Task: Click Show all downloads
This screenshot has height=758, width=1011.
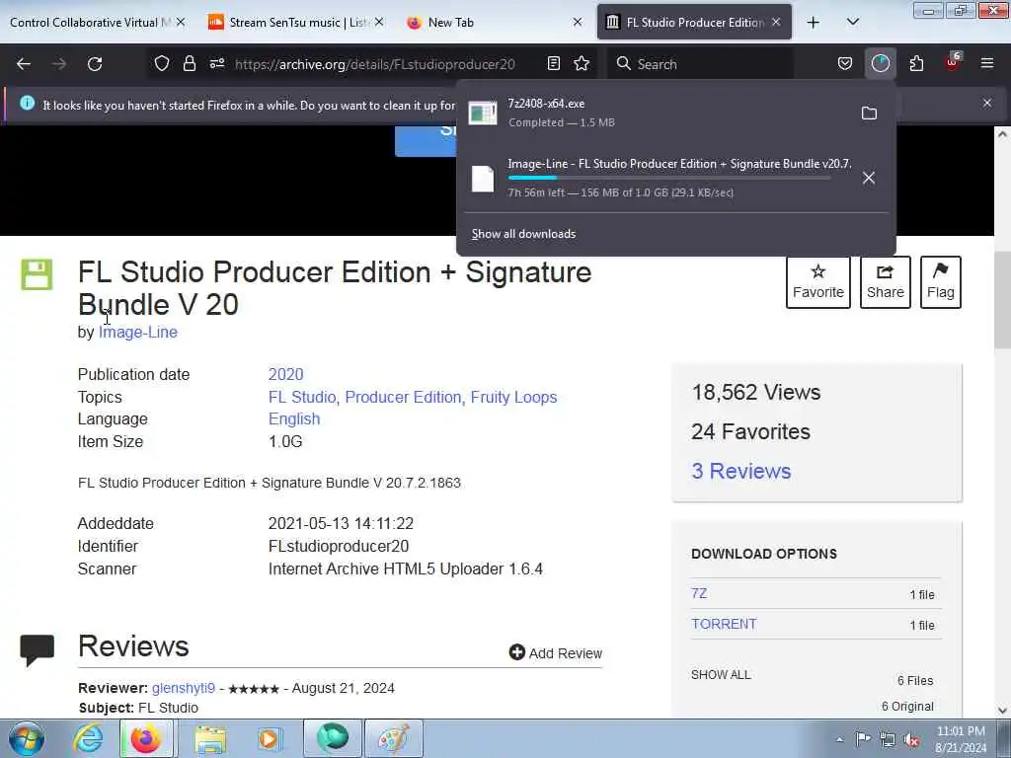Action: point(523,234)
